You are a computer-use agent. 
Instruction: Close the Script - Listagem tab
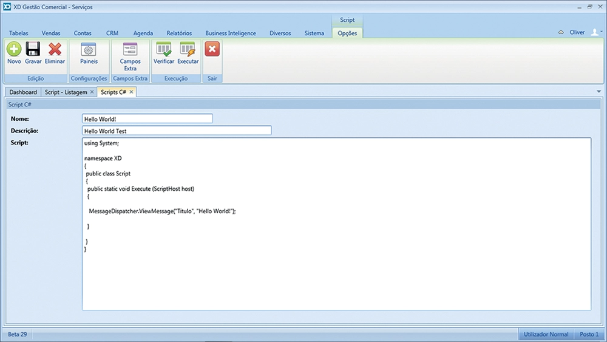pos(92,92)
